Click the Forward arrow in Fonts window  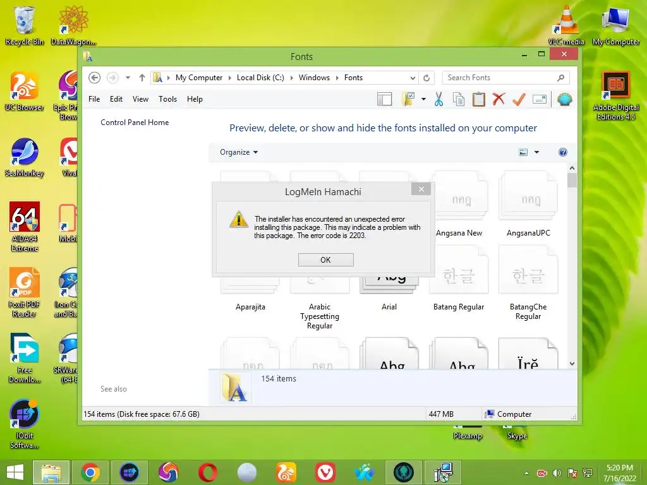tap(112, 78)
